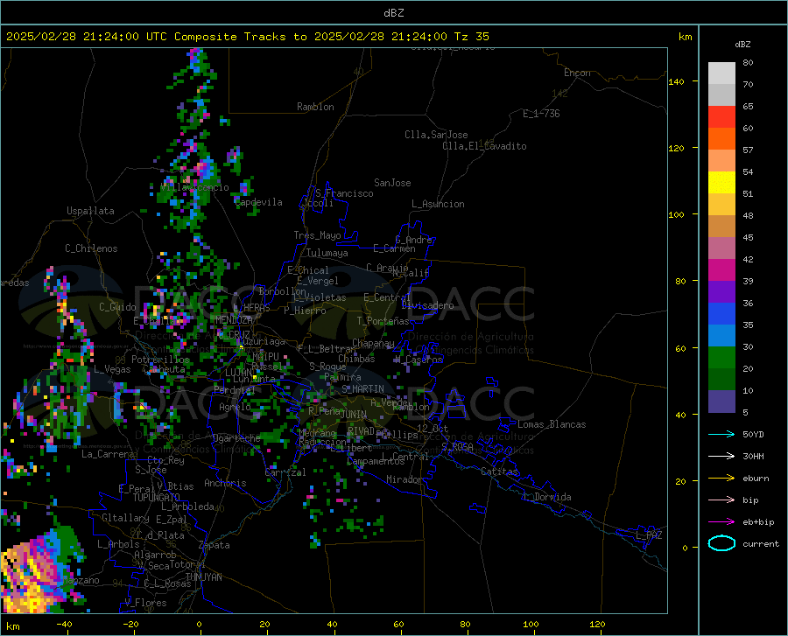Viewport: 788px width, 636px height.
Task: Click the dBZ title at top
Action: [393, 13]
